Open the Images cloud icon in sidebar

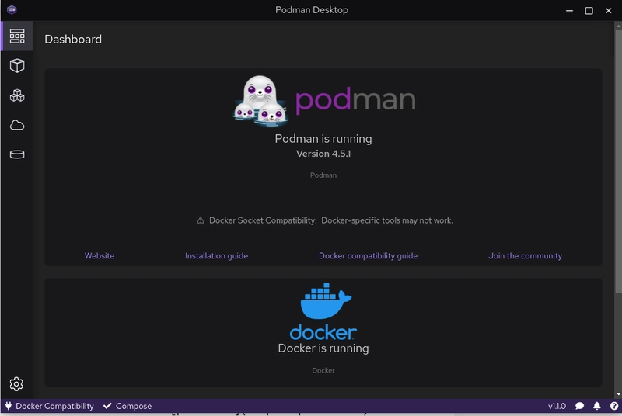17,125
